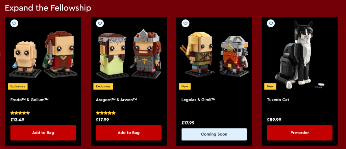Open the Aragorn & Arwen product title link

point(116,100)
